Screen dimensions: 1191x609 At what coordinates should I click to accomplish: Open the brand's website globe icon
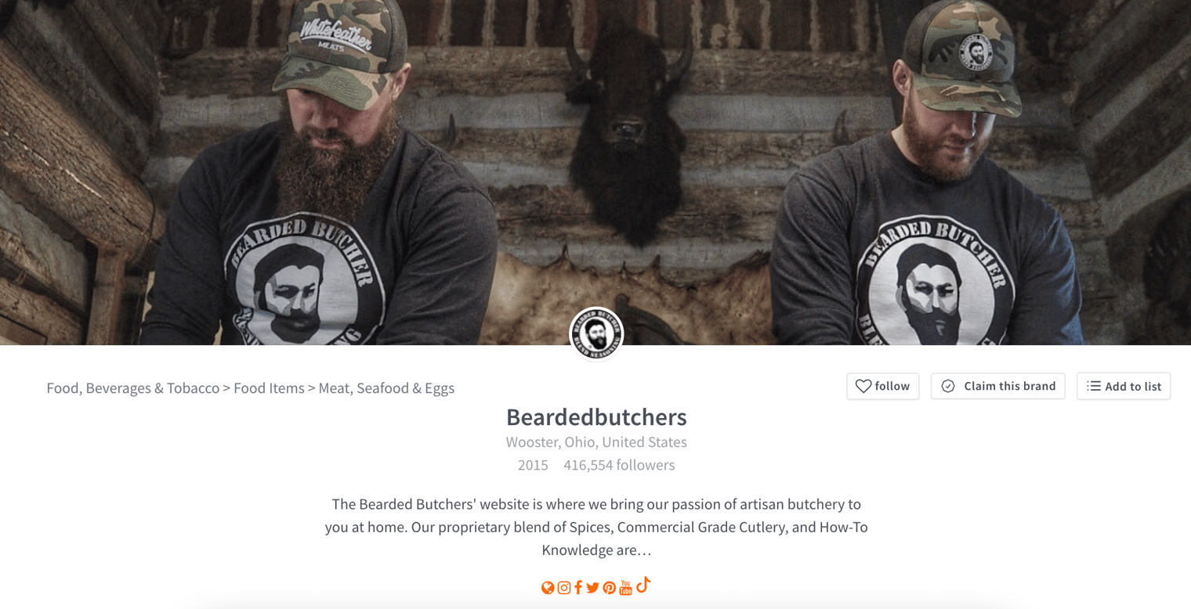(548, 588)
